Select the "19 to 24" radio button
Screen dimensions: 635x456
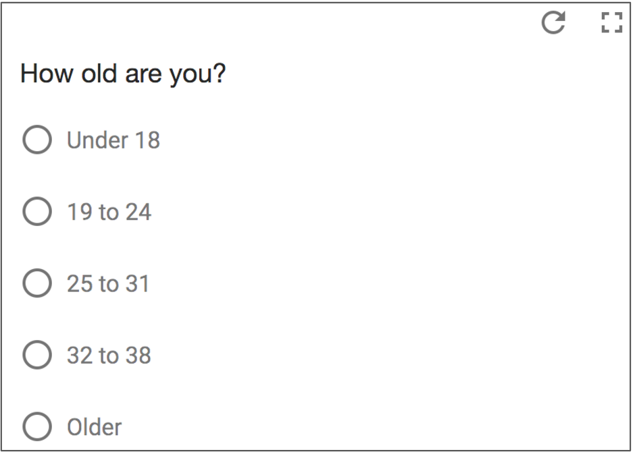(37, 212)
